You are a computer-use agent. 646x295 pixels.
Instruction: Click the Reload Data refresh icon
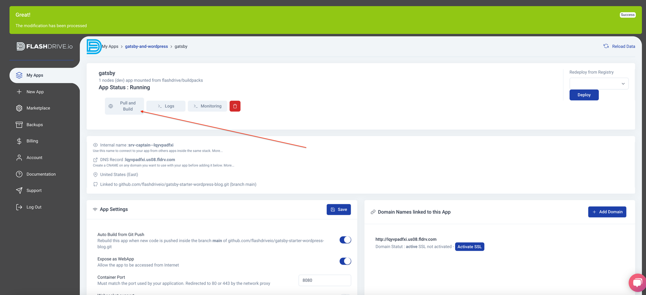(606, 46)
